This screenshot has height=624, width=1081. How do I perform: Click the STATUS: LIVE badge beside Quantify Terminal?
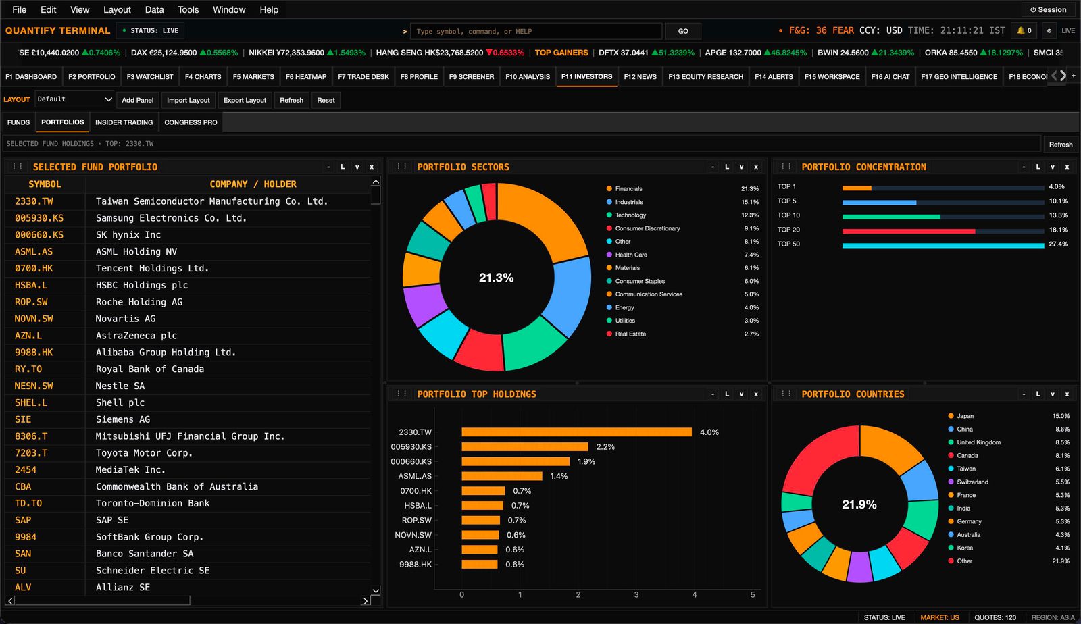point(150,30)
